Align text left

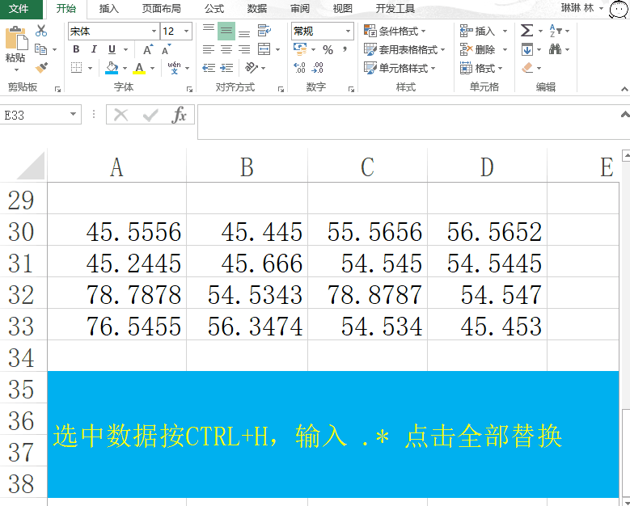point(208,49)
